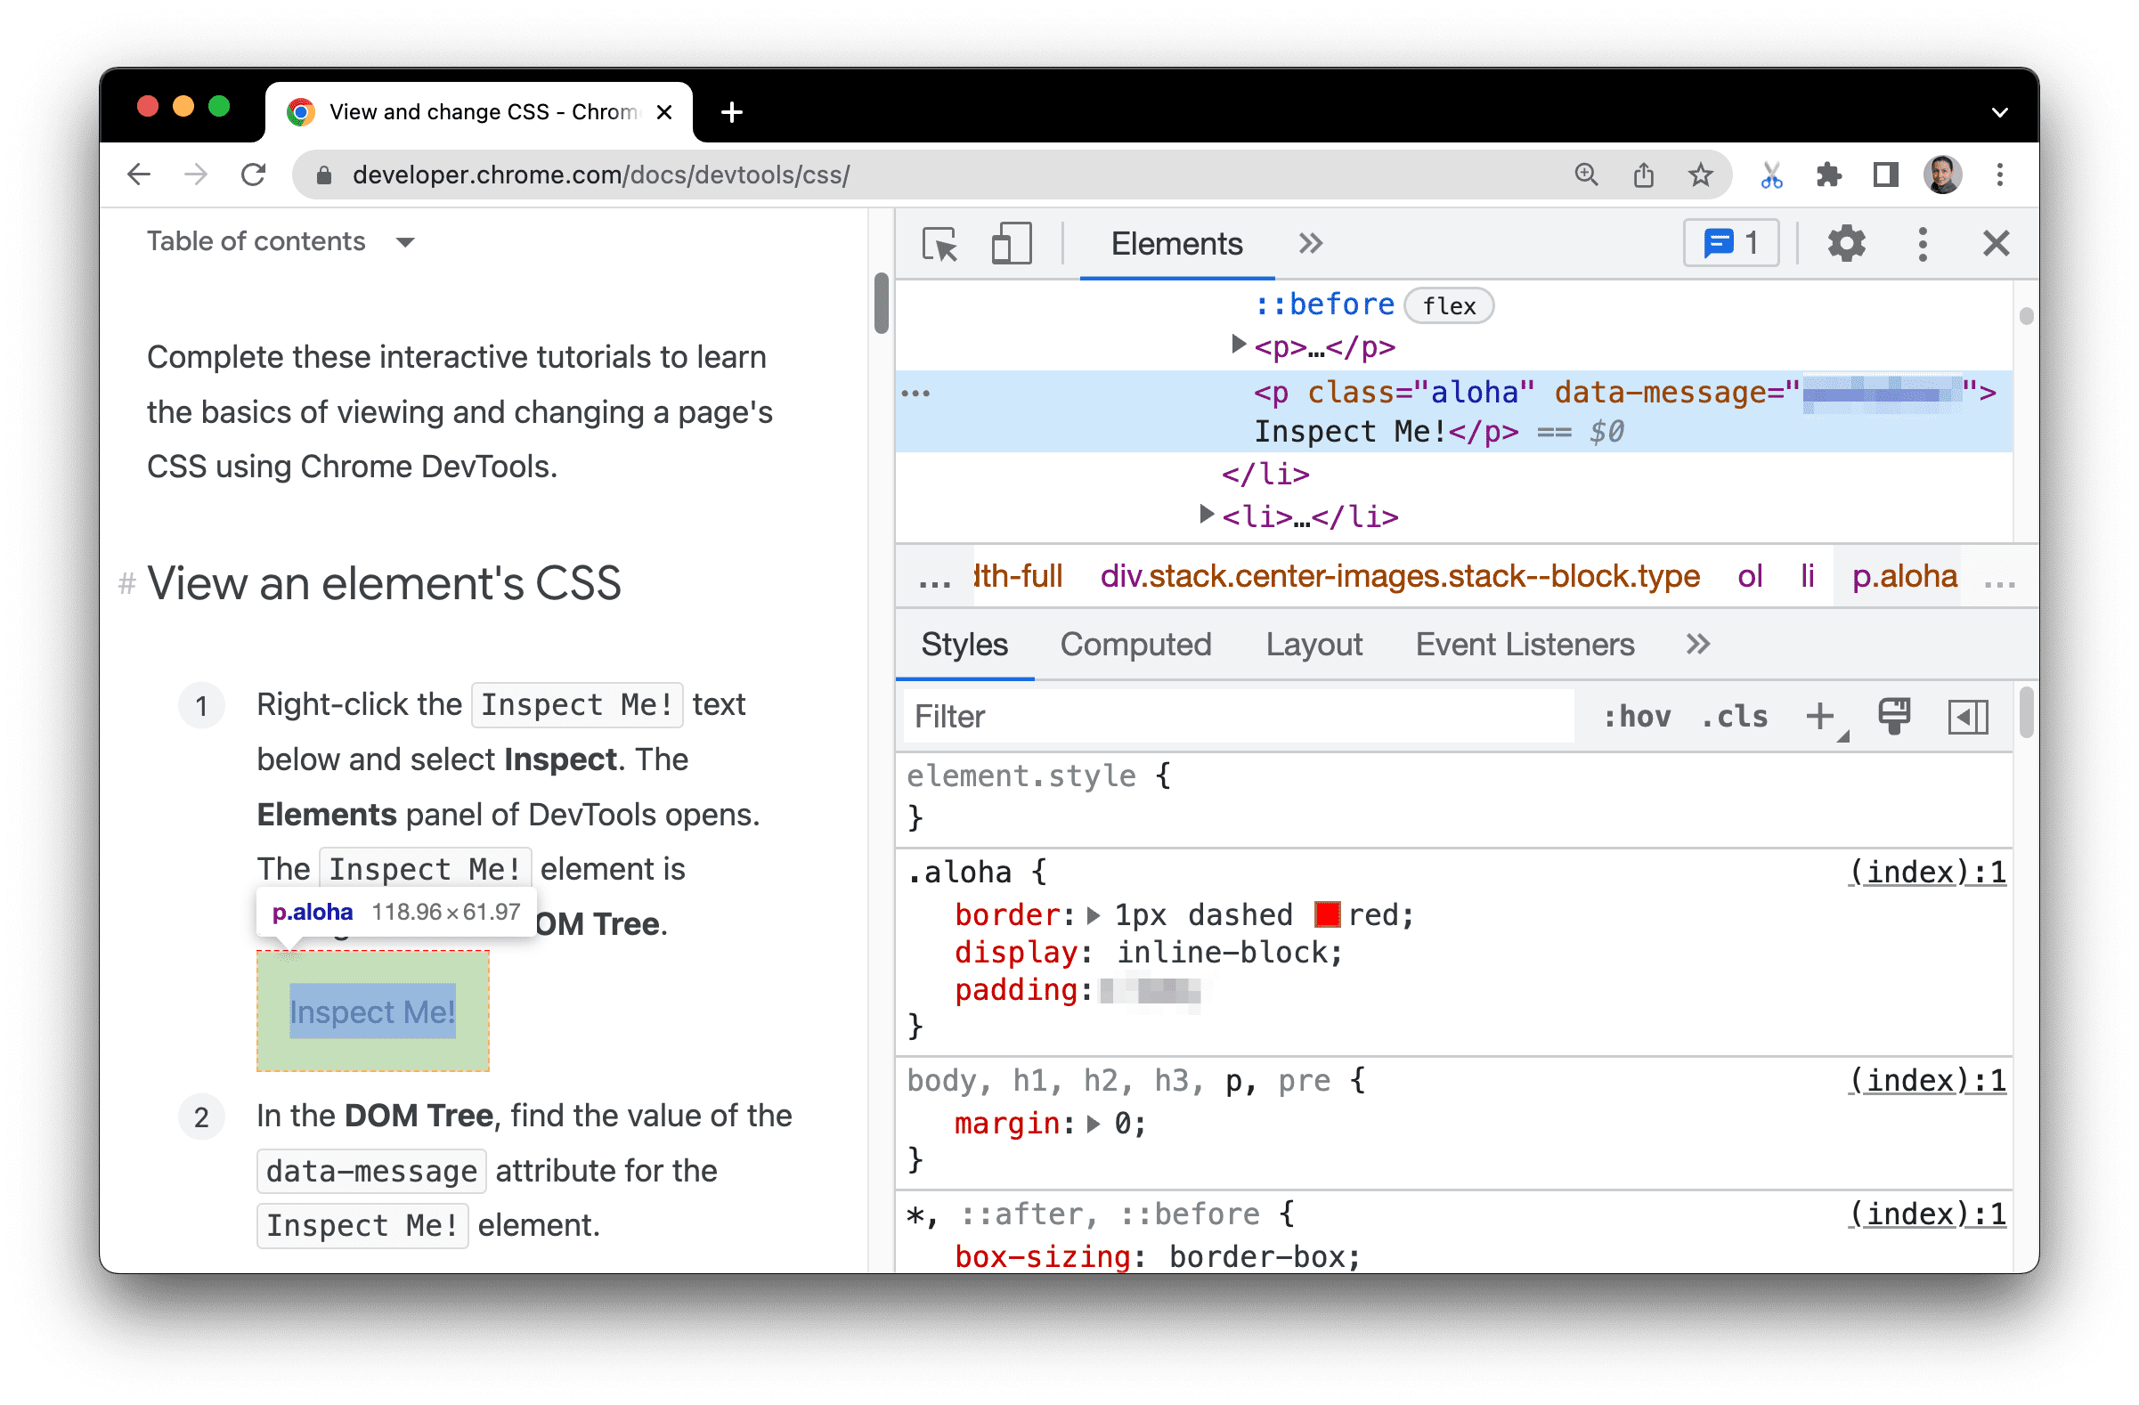
Task: Click the add new CSS rule icon
Action: tap(1822, 717)
